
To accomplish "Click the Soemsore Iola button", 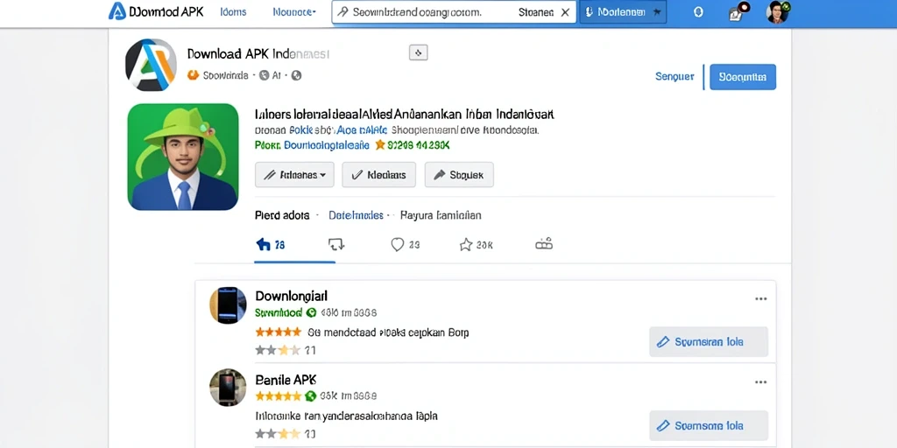I will click(x=708, y=426).
